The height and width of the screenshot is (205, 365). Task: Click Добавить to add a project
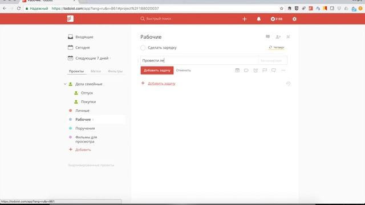click(83, 150)
